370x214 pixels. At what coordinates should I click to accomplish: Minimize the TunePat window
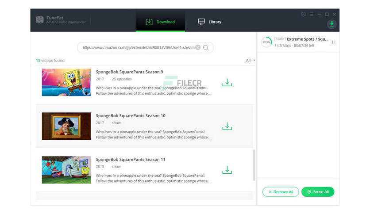pyautogui.click(x=319, y=14)
